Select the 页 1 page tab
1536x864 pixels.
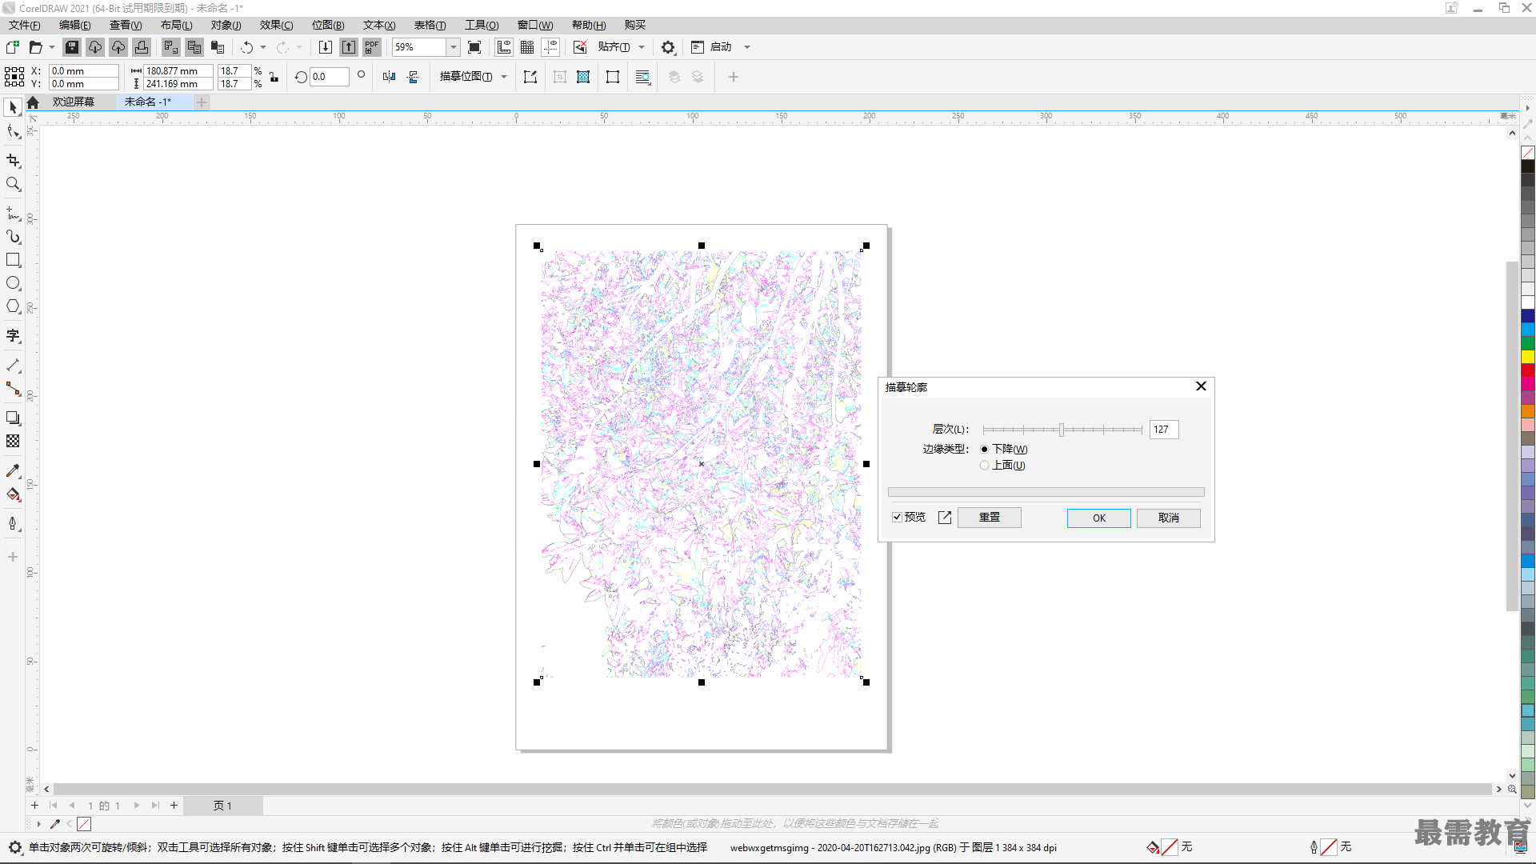tap(222, 806)
